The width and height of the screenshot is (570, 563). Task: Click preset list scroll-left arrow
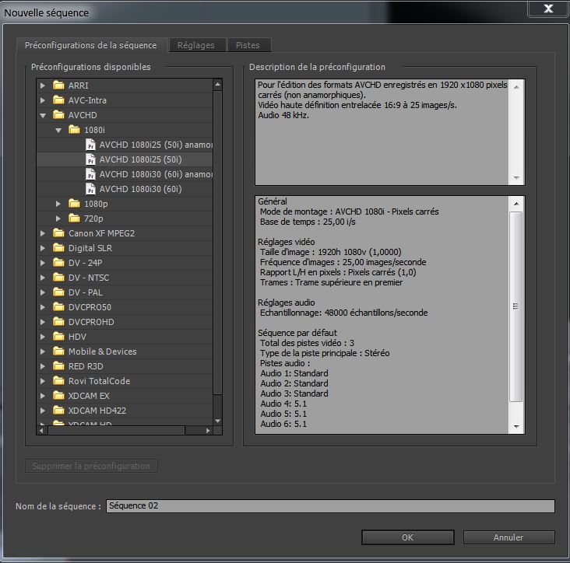(x=41, y=431)
